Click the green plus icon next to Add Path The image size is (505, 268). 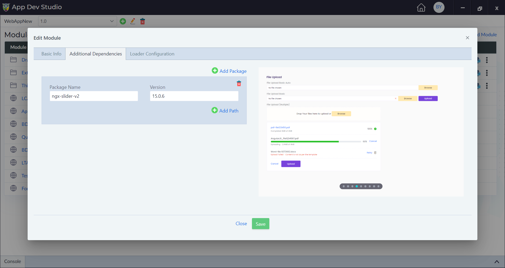pyautogui.click(x=215, y=110)
